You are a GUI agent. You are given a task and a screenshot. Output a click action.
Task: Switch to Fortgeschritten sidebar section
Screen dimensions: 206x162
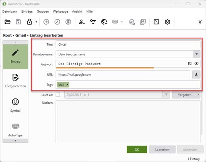15,81
